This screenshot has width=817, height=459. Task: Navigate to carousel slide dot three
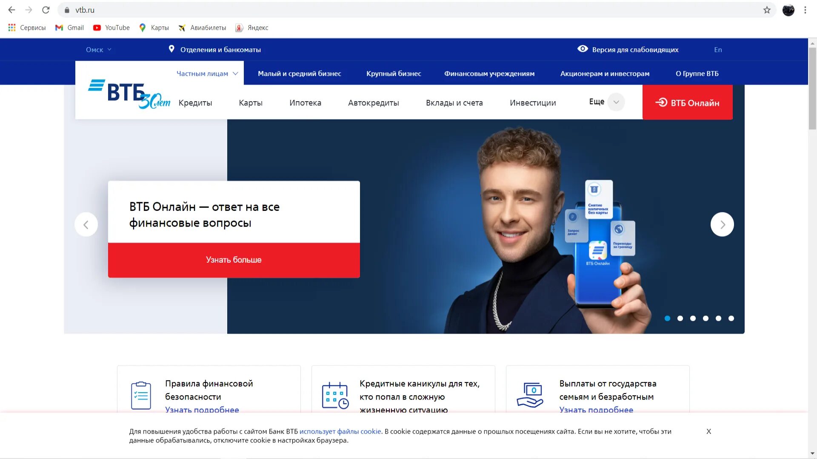tap(692, 318)
